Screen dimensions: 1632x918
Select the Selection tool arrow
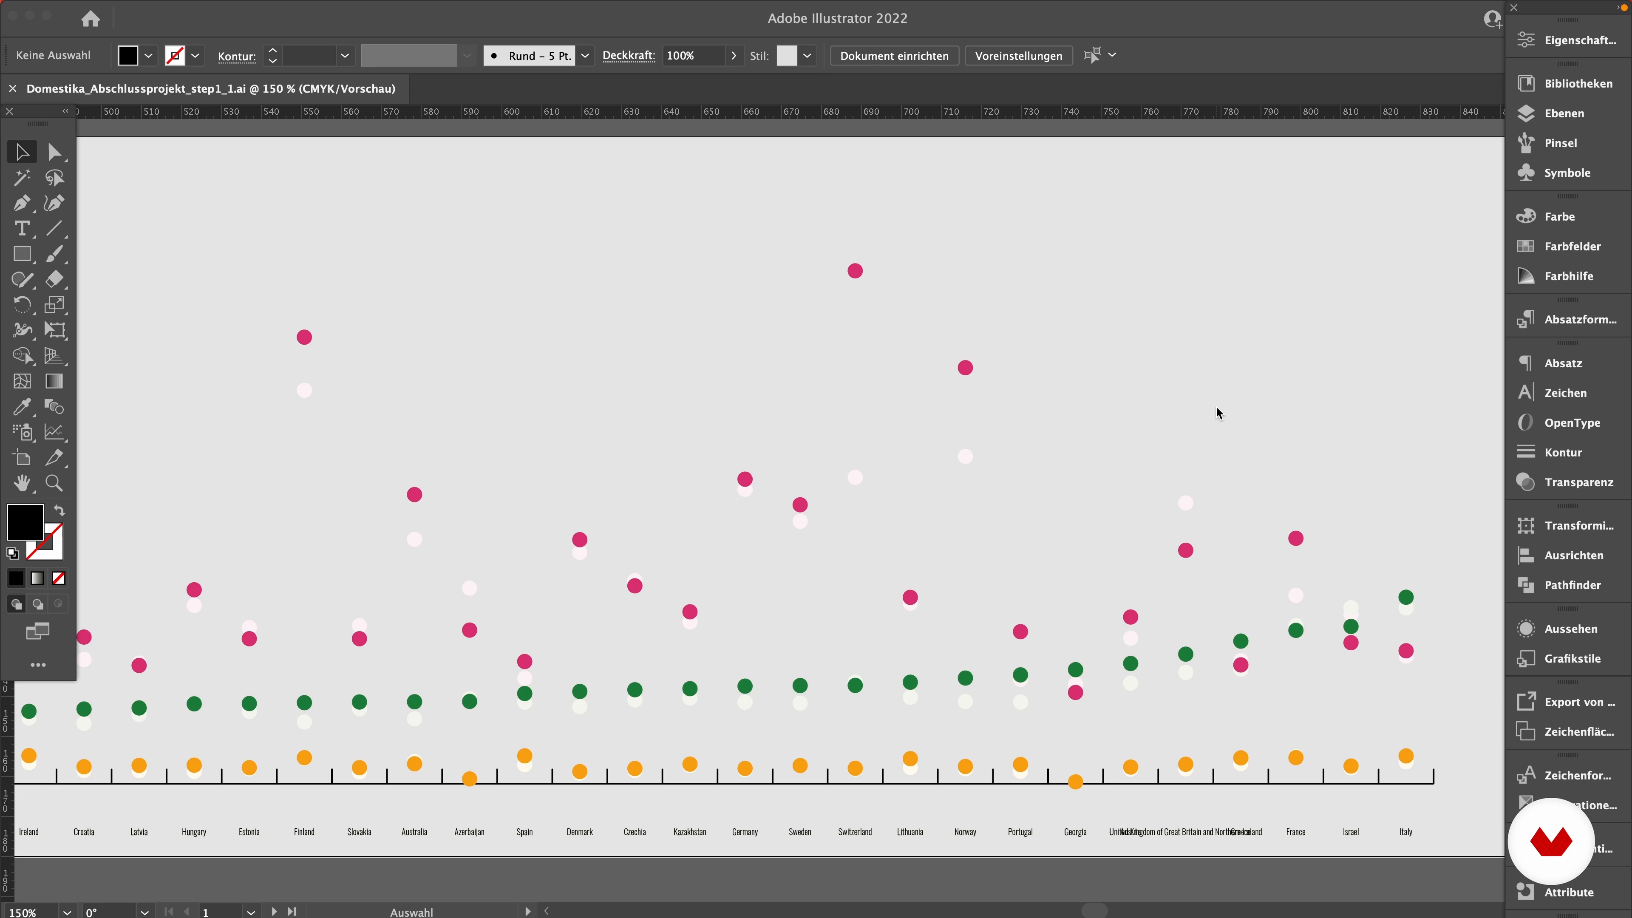[x=22, y=152]
